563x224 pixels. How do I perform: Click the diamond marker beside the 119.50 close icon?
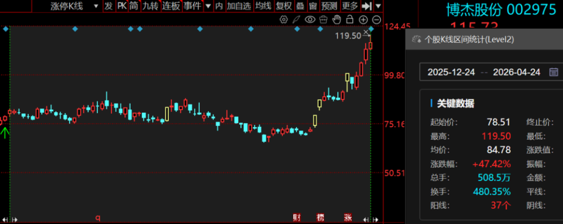coord(371,29)
